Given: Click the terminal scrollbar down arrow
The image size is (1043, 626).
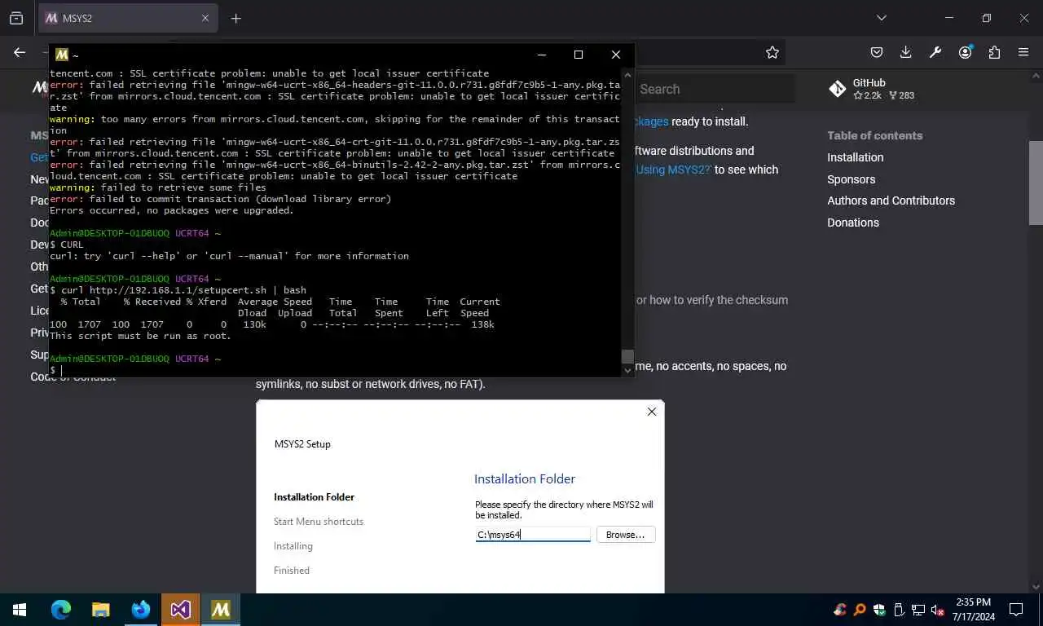Looking at the screenshot, I should pos(627,370).
